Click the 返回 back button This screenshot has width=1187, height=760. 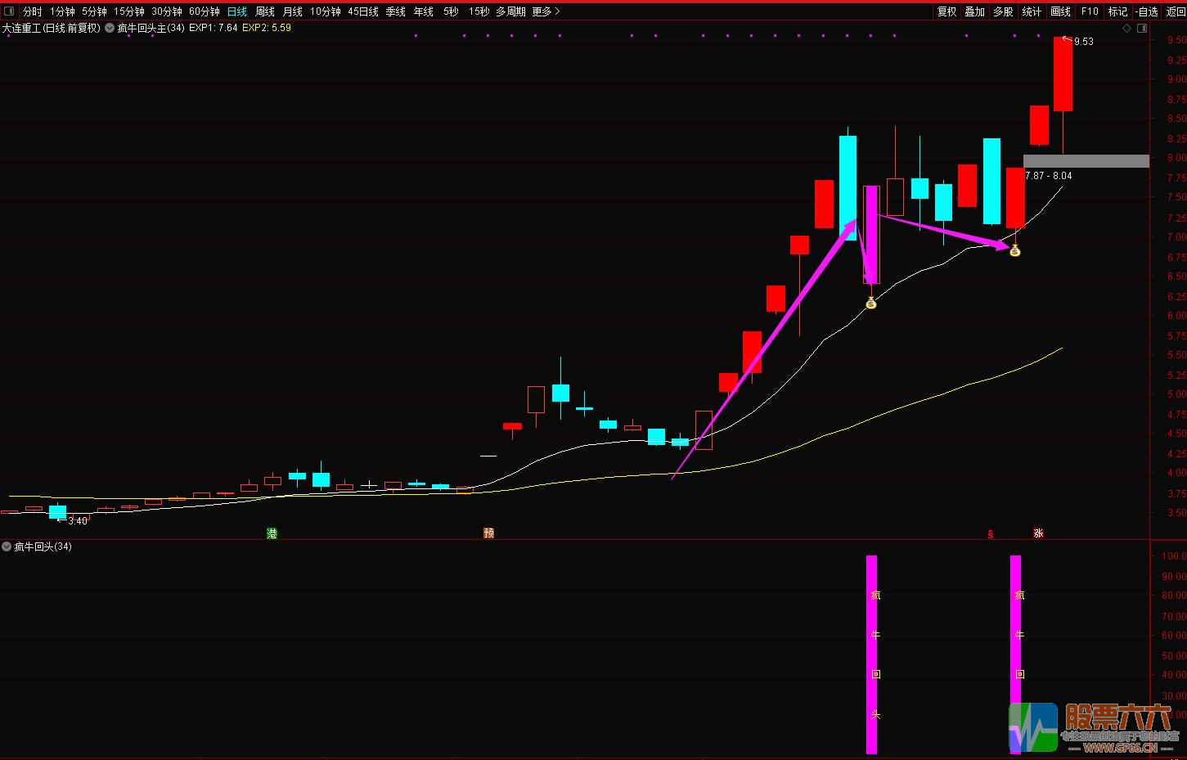point(1176,11)
